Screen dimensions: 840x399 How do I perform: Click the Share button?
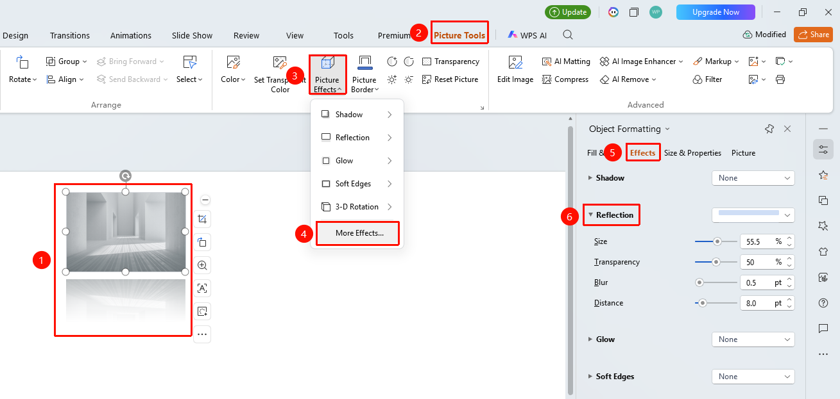coord(813,35)
